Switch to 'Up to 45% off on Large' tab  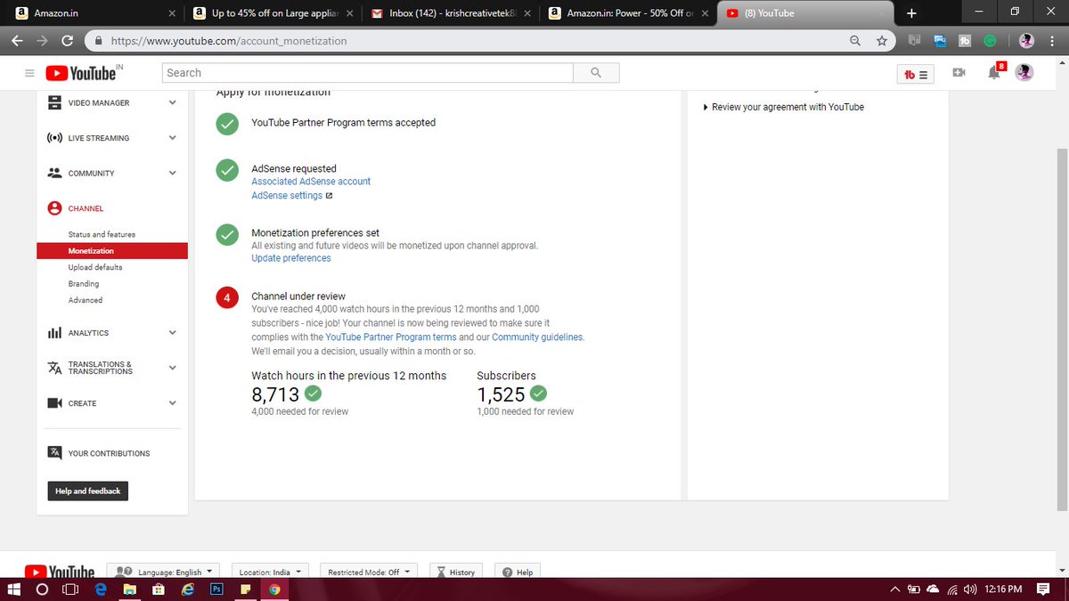pyautogui.click(x=273, y=13)
